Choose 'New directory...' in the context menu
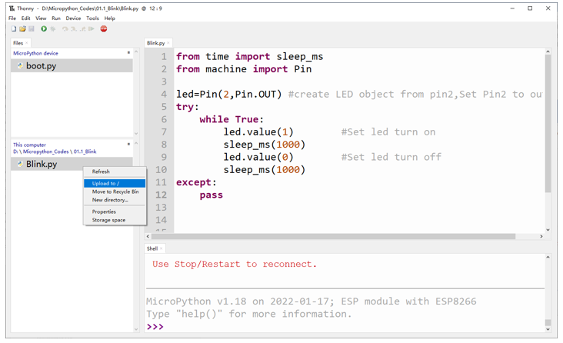563x343 pixels. (115, 200)
